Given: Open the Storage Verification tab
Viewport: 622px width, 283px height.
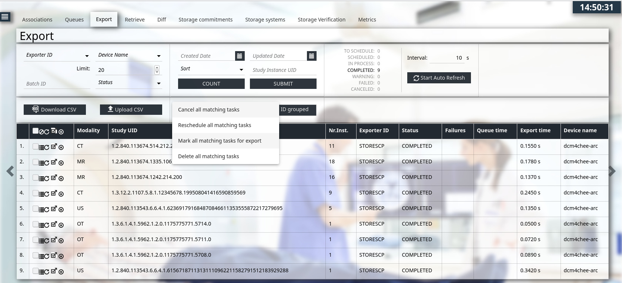Looking at the screenshot, I should point(321,20).
